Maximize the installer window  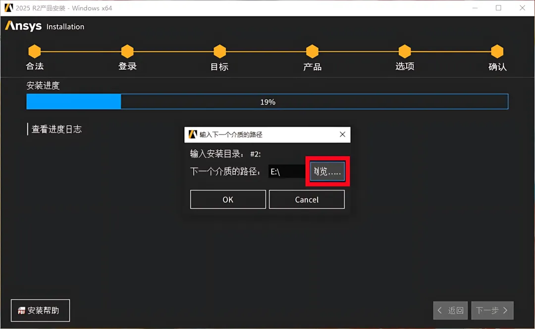498,8
